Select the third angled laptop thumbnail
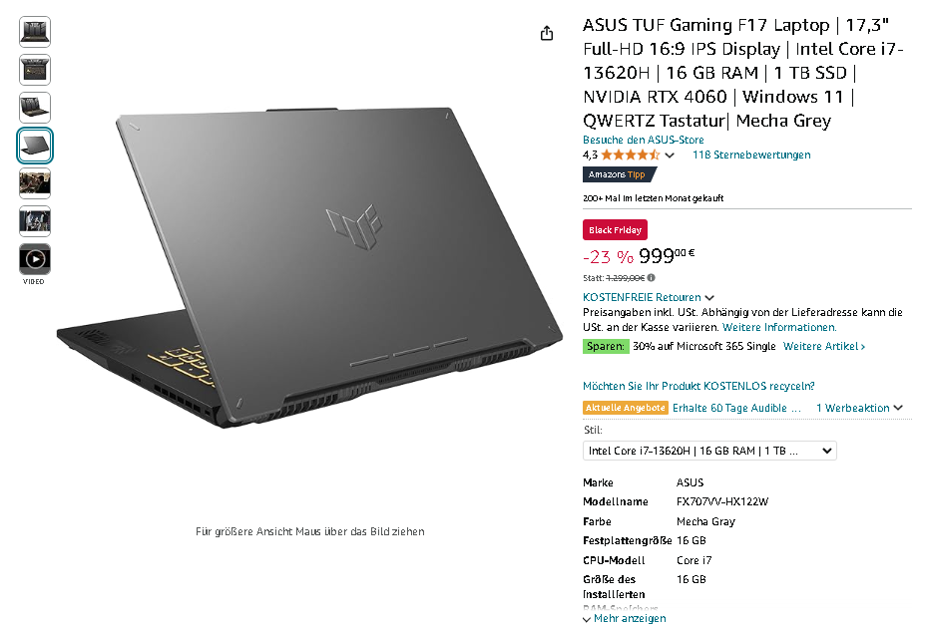The image size is (928, 627). [35, 108]
